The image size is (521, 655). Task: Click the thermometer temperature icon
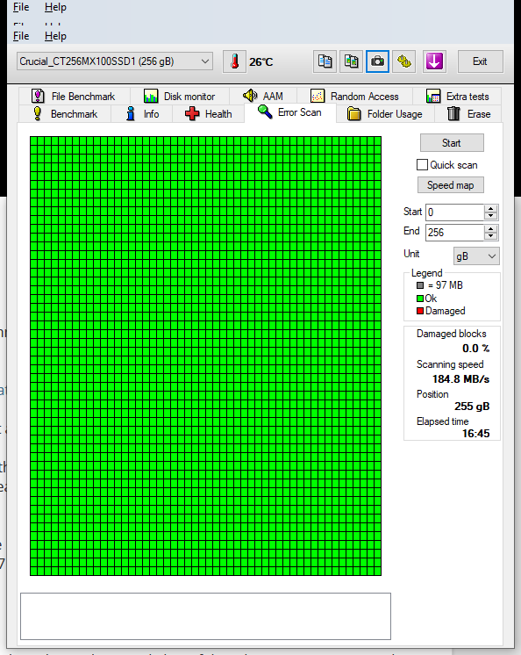(234, 61)
